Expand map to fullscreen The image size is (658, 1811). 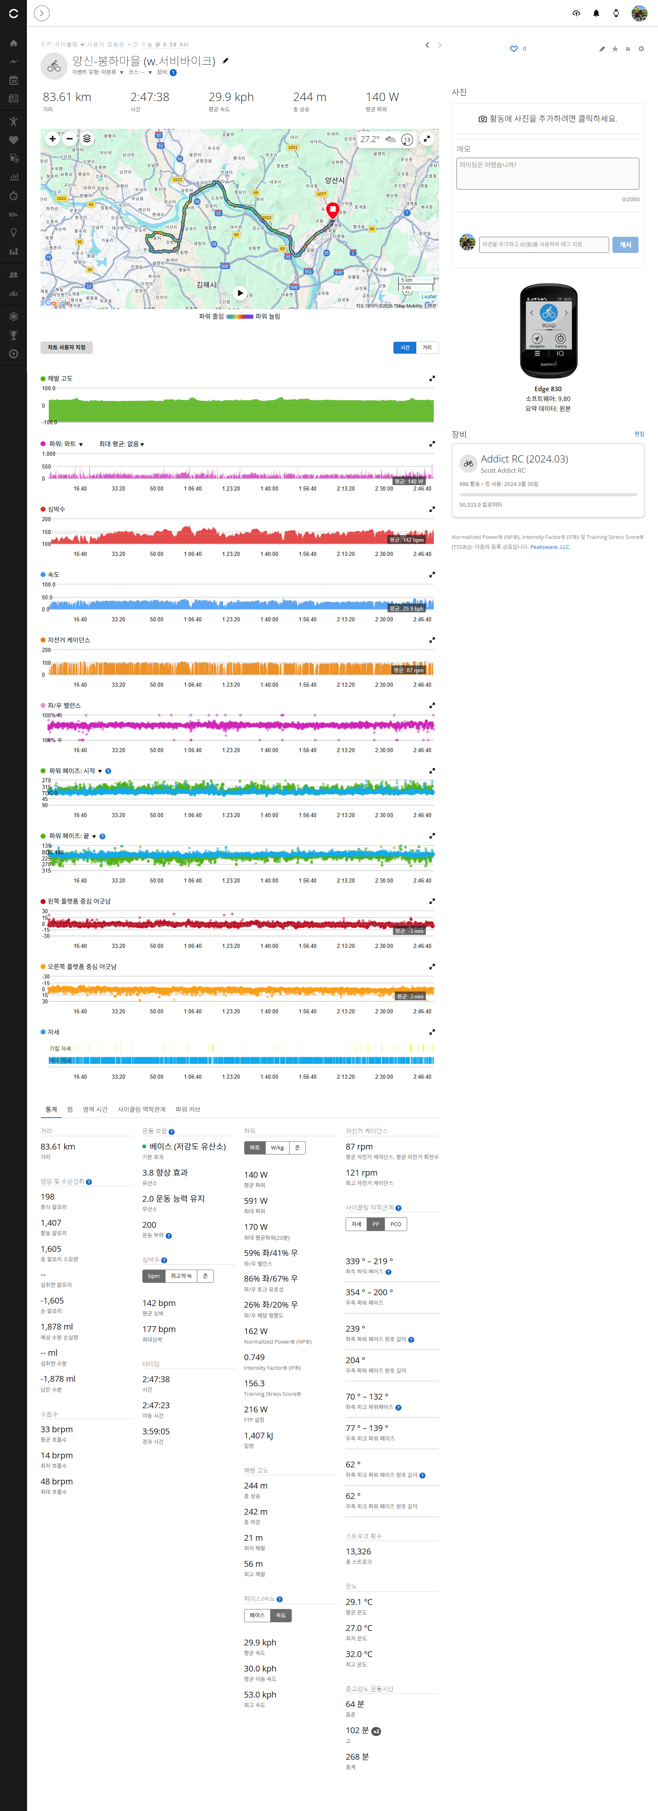click(x=427, y=139)
